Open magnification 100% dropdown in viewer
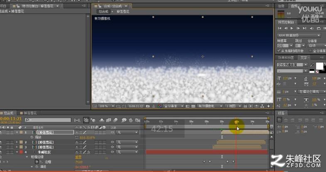 click(106, 106)
